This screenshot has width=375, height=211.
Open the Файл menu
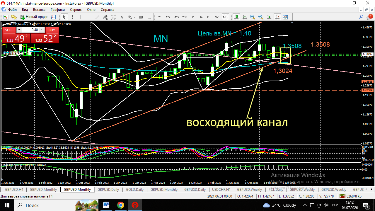tap(12, 10)
